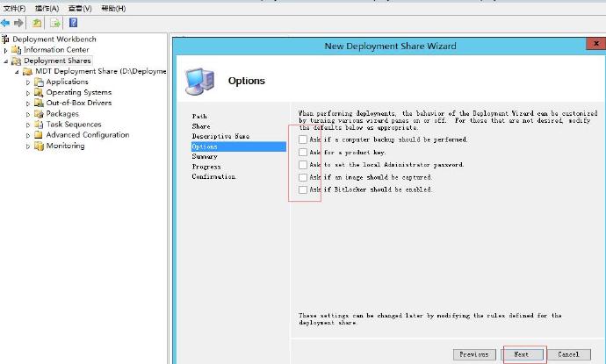Select the Confirmation wizard step
606x364 pixels.
pos(213,176)
